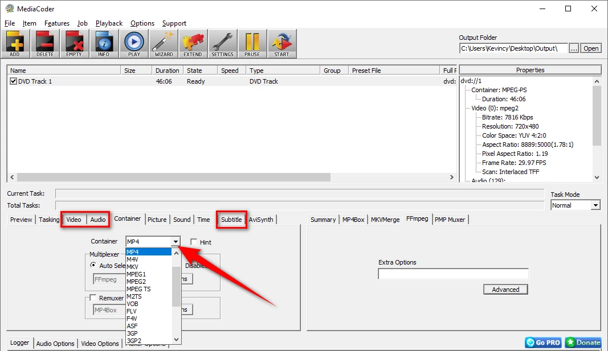Open the EXTEND toolbar icon
The height and width of the screenshot is (351, 608).
193,44
